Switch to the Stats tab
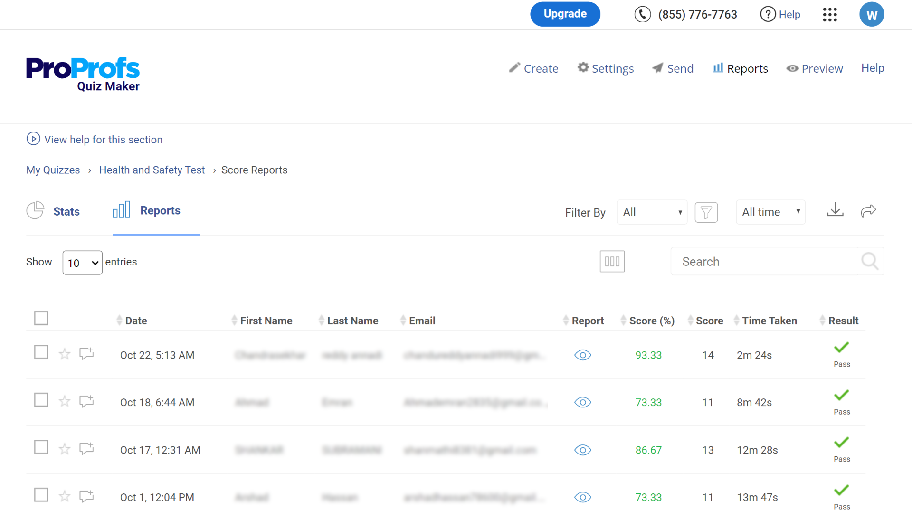912x520 pixels. tap(66, 211)
